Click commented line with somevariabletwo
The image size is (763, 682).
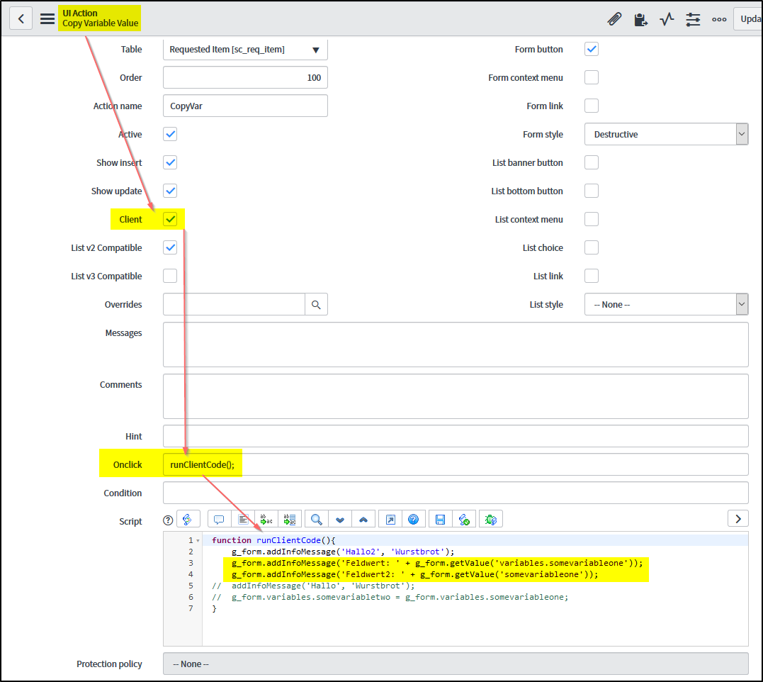pyautogui.click(x=390, y=597)
